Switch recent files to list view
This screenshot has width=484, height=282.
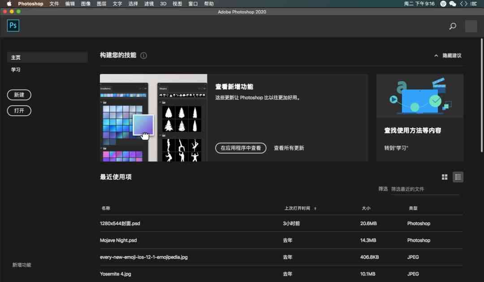pyautogui.click(x=458, y=177)
